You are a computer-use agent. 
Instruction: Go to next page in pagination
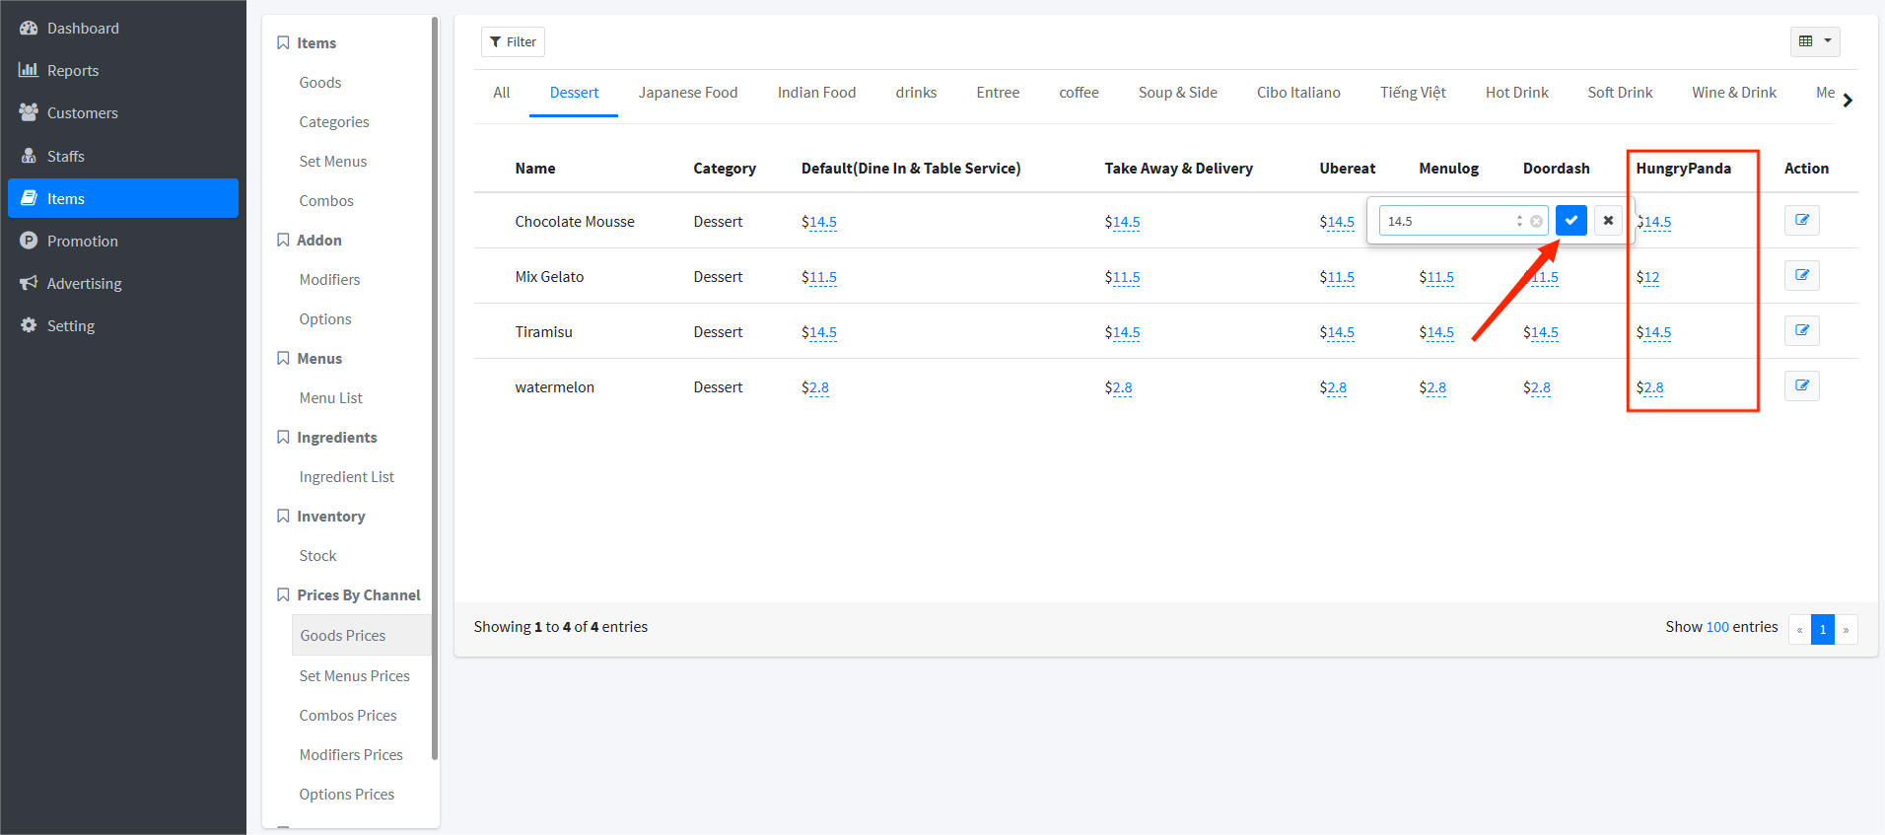click(x=1847, y=629)
